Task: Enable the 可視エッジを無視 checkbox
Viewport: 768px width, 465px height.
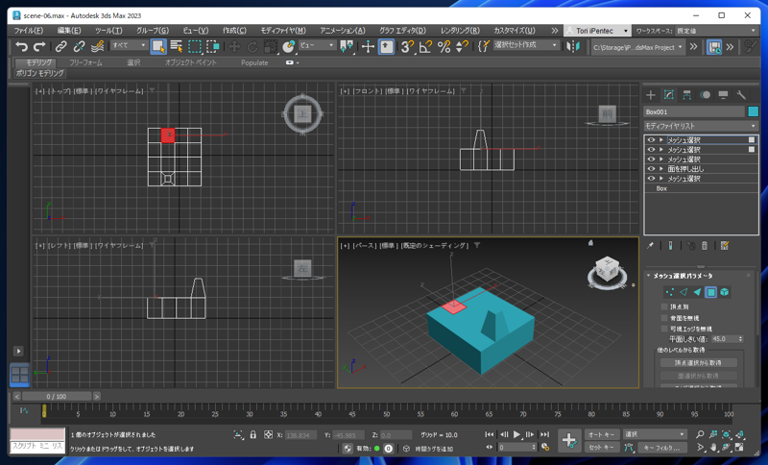Action: (x=664, y=329)
